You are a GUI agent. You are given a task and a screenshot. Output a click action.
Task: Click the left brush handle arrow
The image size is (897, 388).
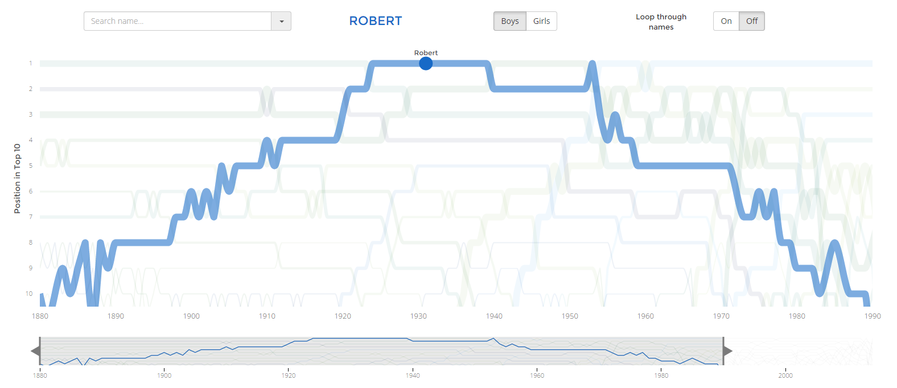pos(35,351)
